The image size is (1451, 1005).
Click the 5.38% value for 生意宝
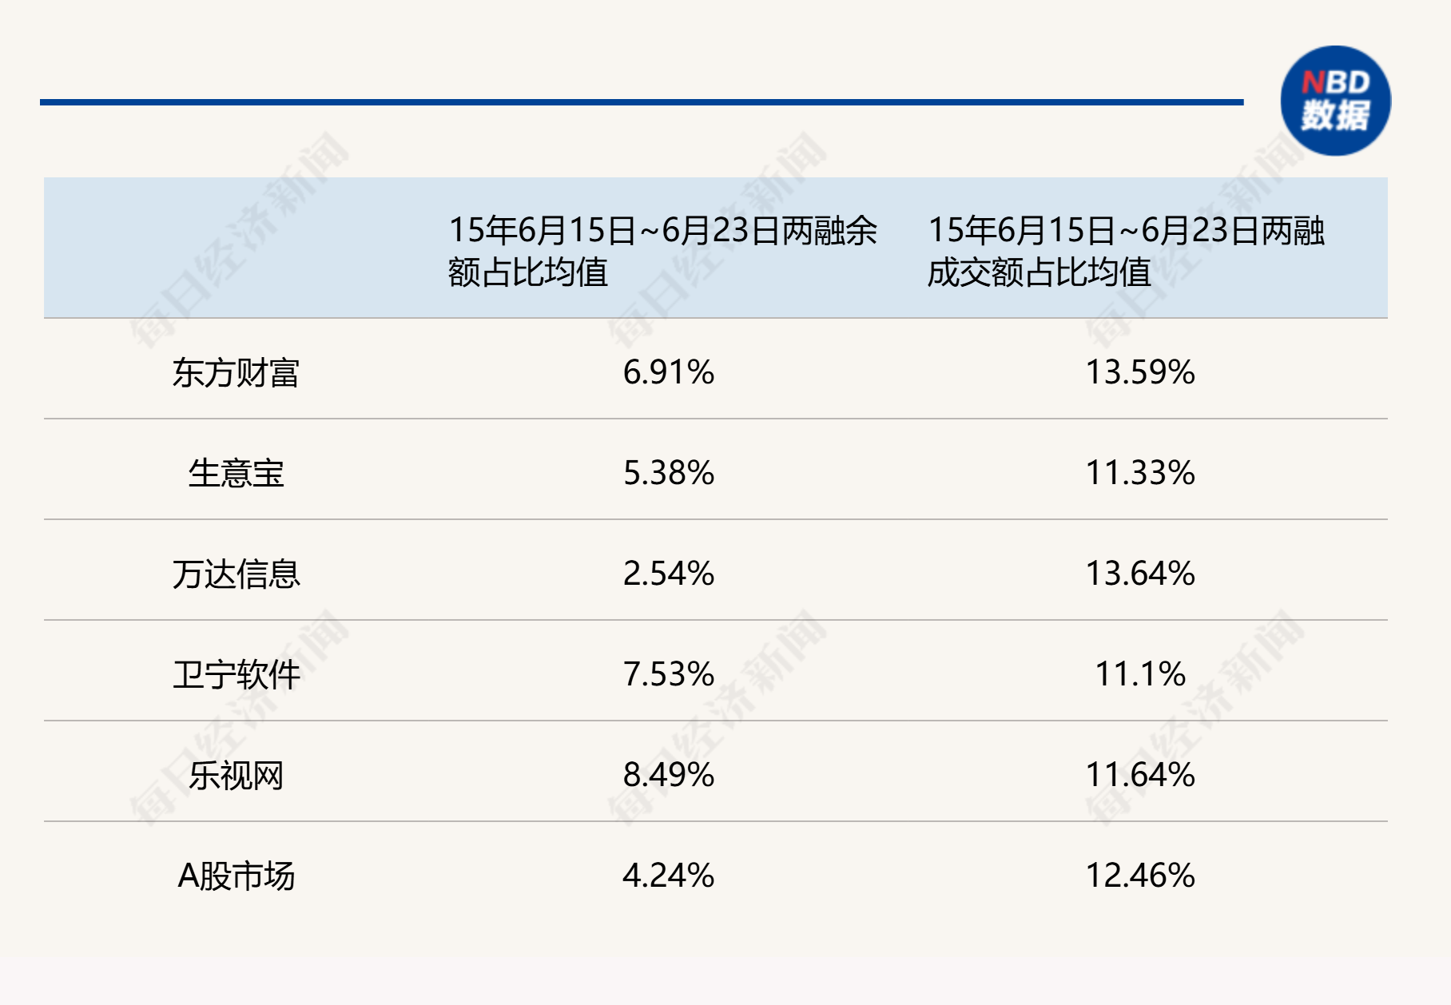click(669, 473)
